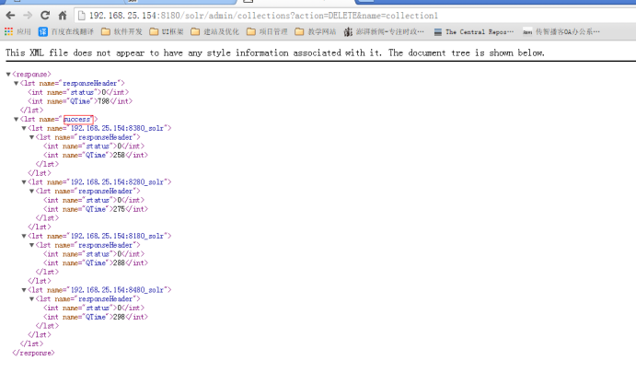
Task: Collapse the success list node
Action: pos(17,120)
